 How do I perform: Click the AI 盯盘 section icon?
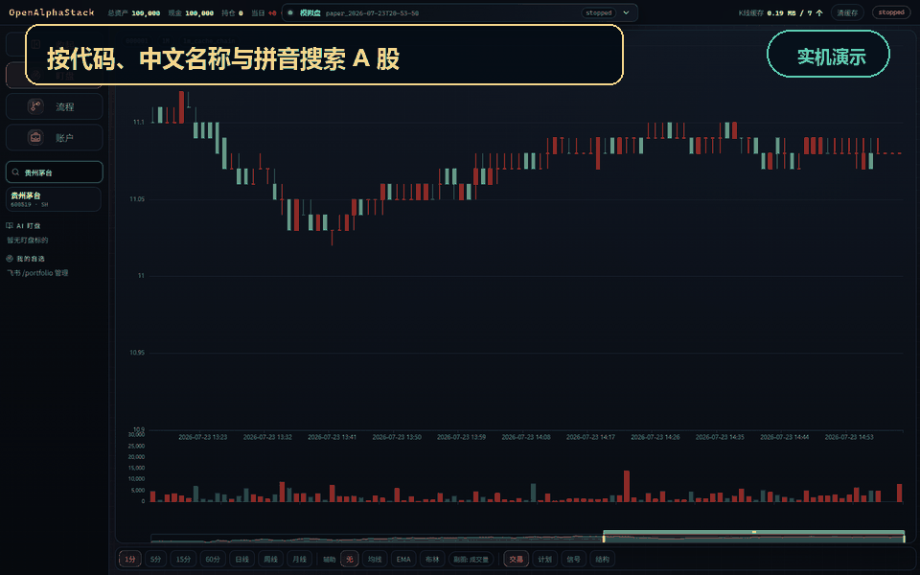click(10, 225)
